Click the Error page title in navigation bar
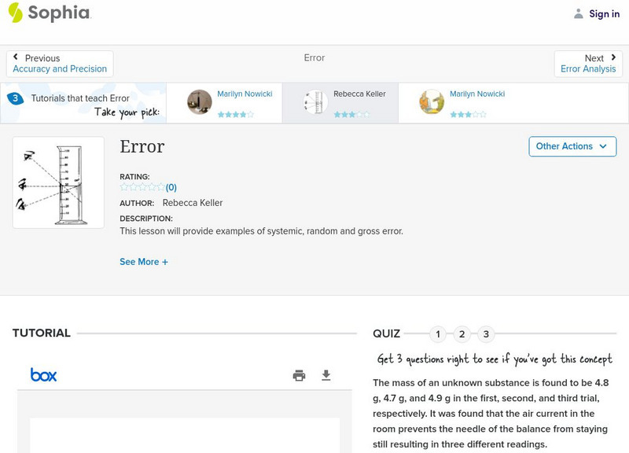The height and width of the screenshot is (453, 629). tap(314, 57)
